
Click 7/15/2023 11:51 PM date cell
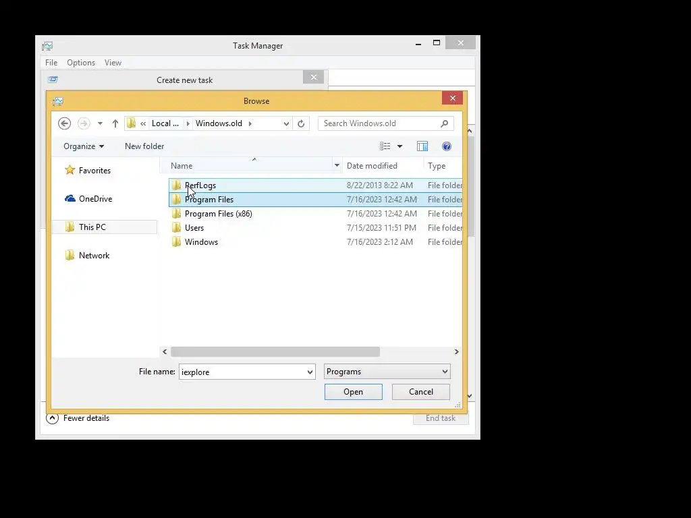coord(381,228)
